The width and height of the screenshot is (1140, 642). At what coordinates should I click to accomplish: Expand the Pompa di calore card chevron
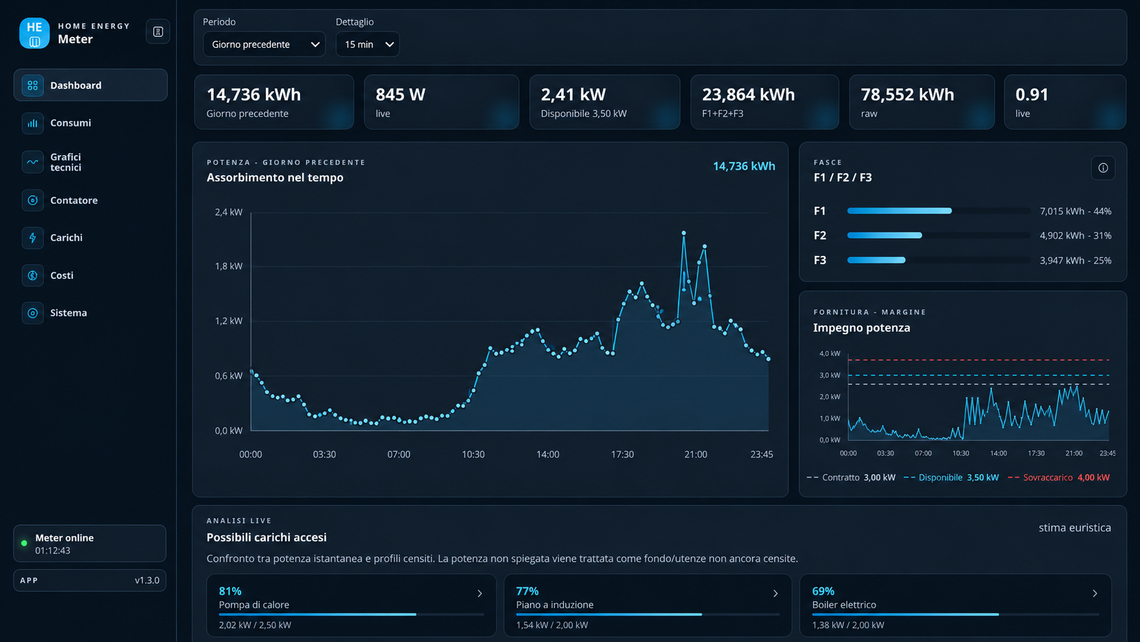[x=480, y=594]
